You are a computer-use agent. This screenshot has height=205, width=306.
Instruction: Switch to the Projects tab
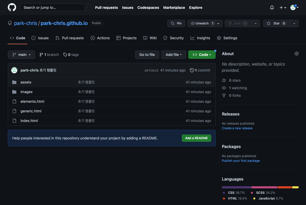tap(126, 38)
